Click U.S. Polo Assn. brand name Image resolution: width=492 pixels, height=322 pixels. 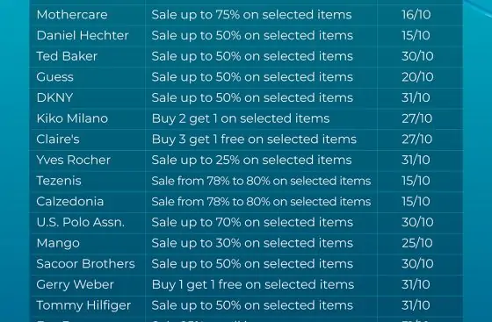[80, 222]
